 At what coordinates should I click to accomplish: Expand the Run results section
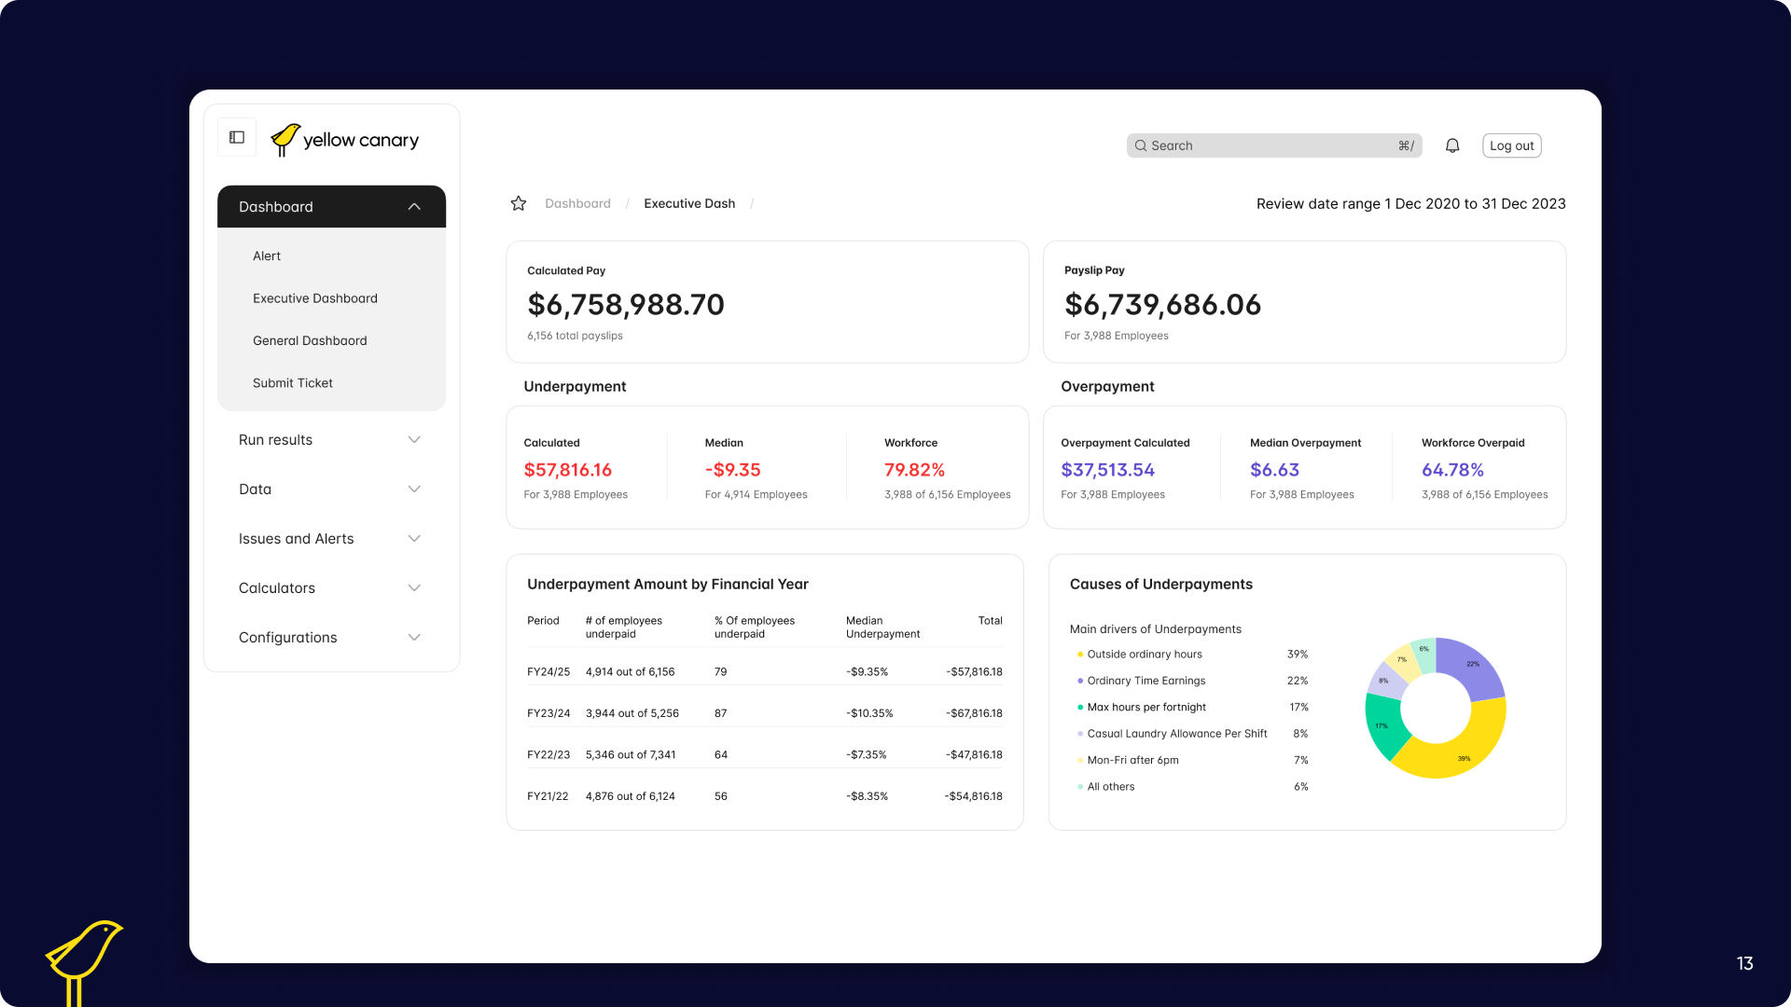[414, 440]
